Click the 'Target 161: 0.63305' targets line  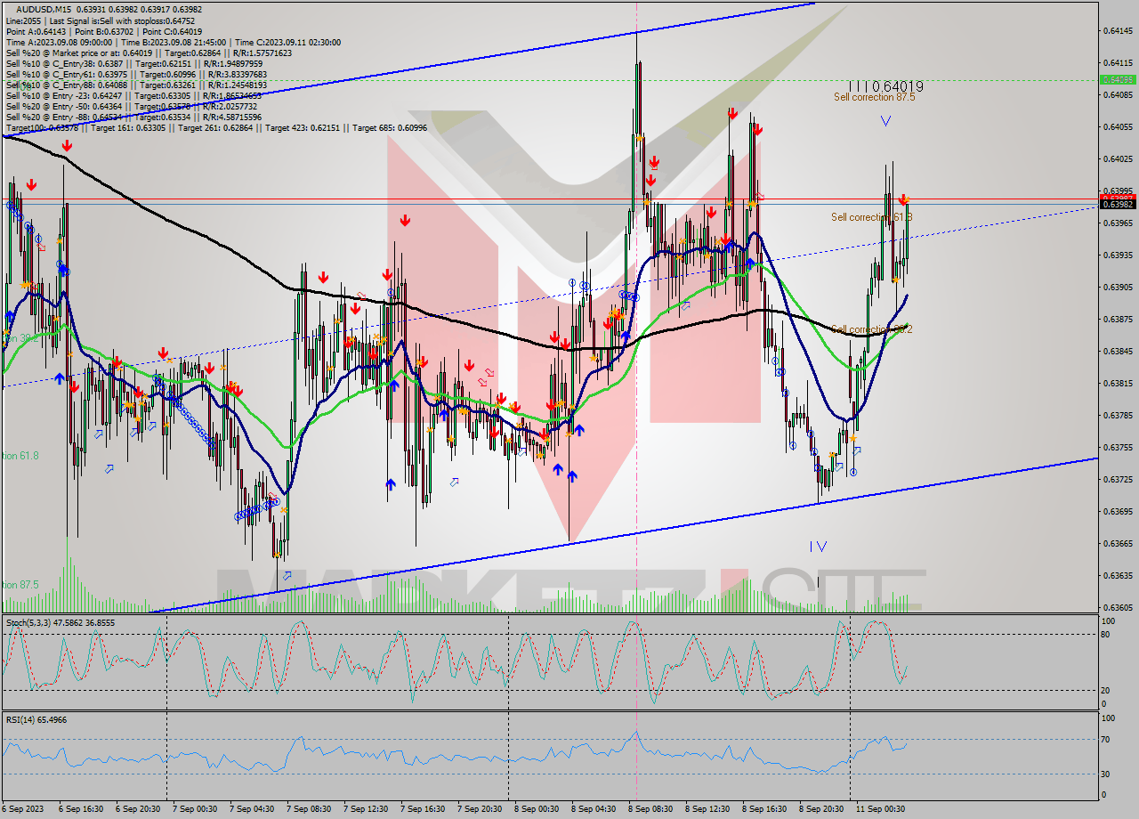click(x=216, y=127)
